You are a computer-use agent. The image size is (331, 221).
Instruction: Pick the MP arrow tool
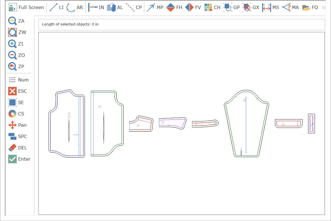click(x=155, y=8)
